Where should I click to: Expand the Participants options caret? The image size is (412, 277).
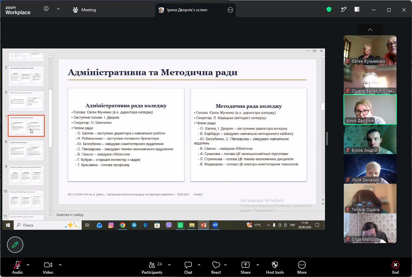point(169,265)
